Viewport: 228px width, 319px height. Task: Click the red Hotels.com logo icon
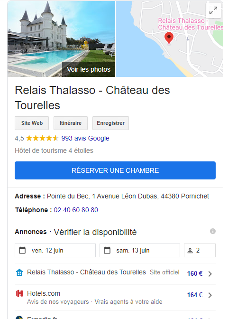point(19,293)
